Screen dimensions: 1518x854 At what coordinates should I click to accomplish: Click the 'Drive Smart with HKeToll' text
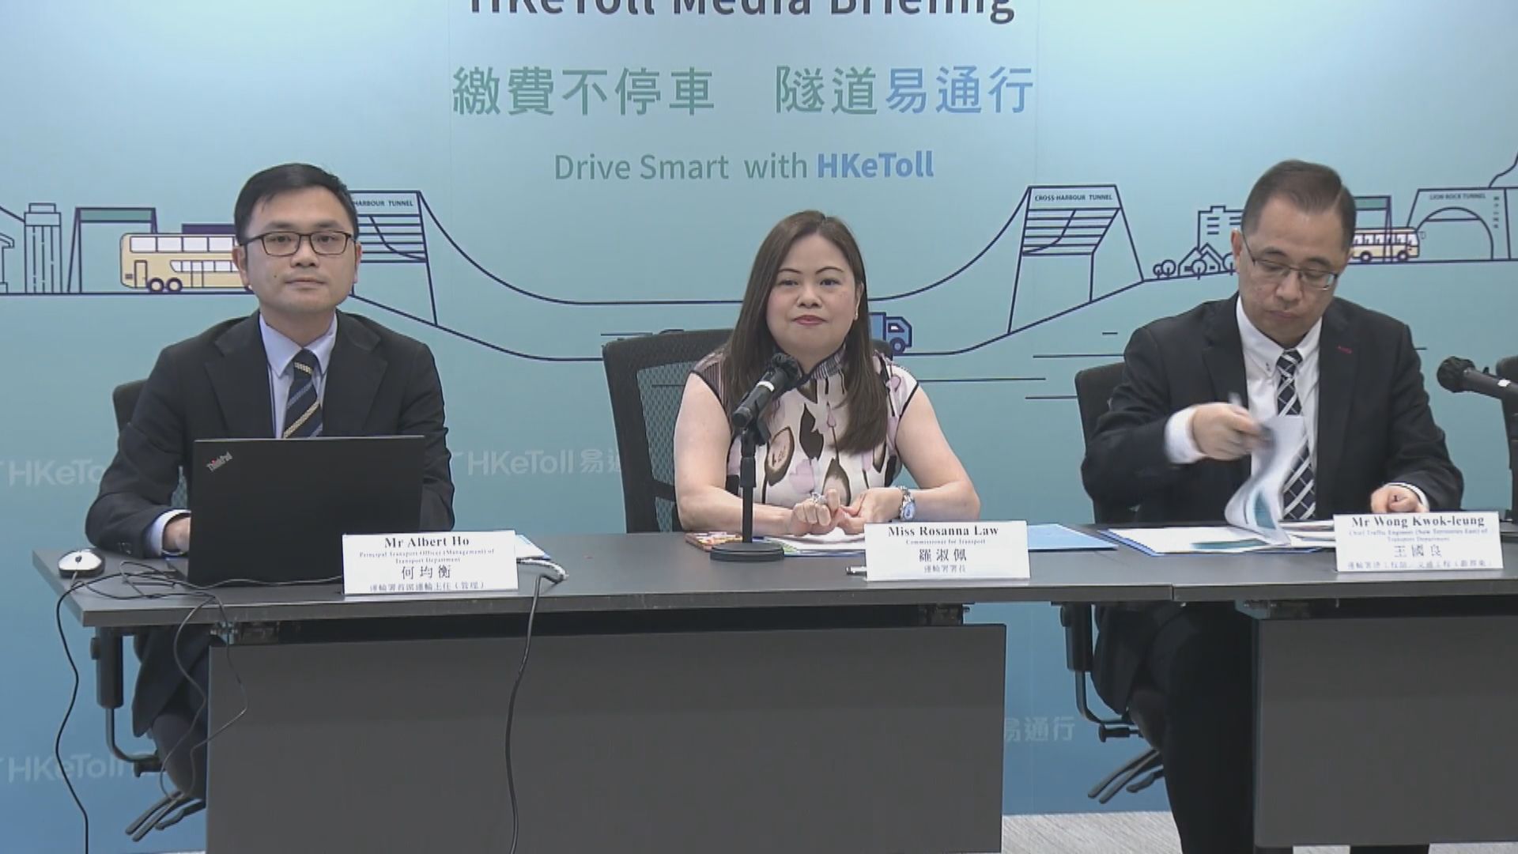click(743, 167)
